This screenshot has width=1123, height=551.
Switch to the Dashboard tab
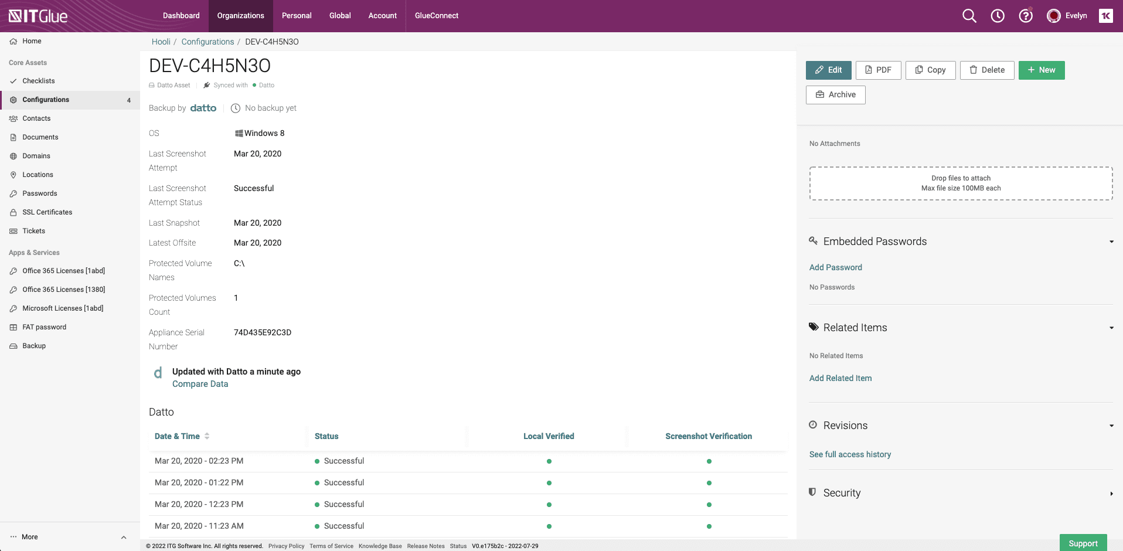click(181, 16)
